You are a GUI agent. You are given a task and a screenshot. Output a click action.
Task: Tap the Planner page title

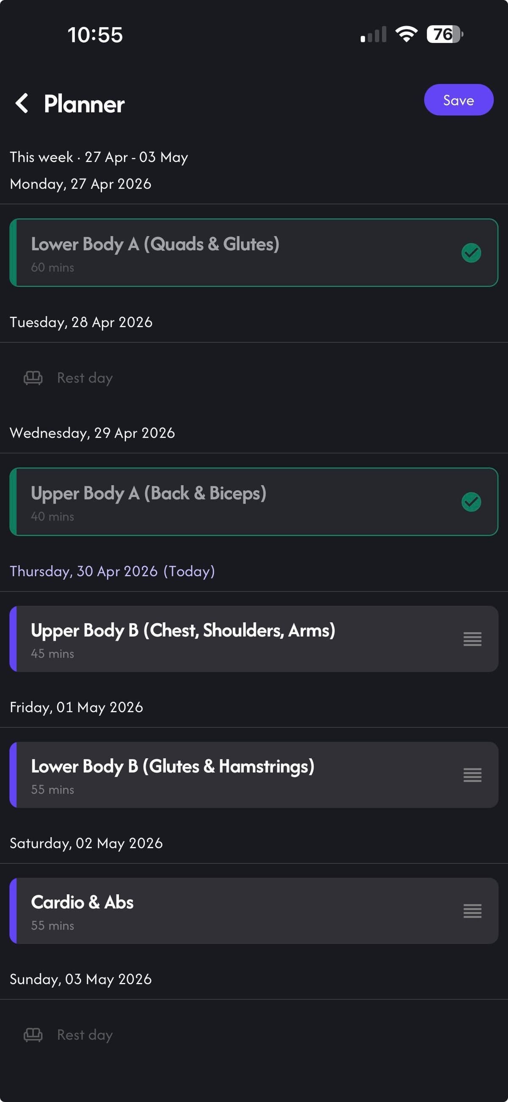84,104
